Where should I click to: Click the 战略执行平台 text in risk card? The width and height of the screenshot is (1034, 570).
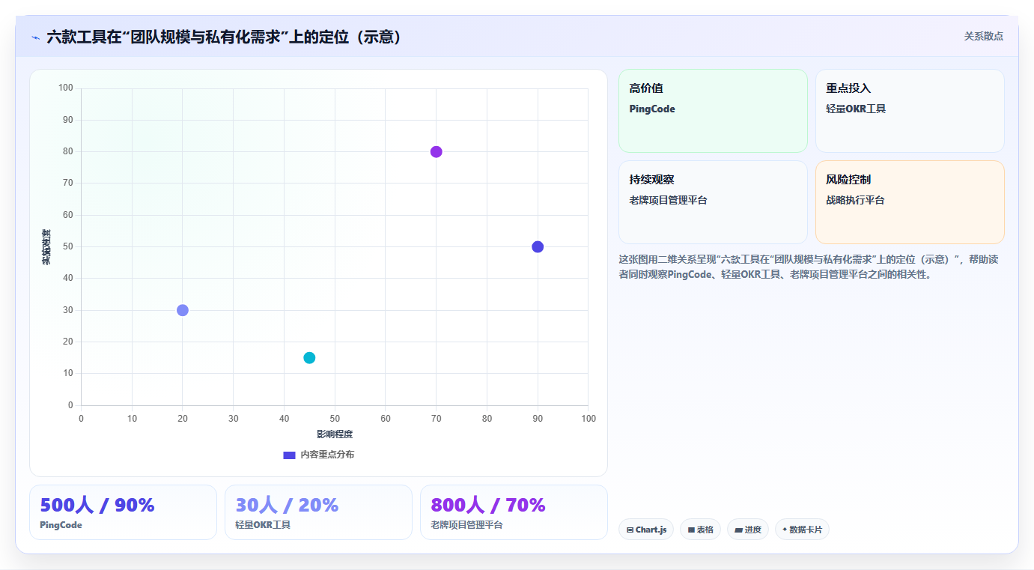tap(855, 201)
